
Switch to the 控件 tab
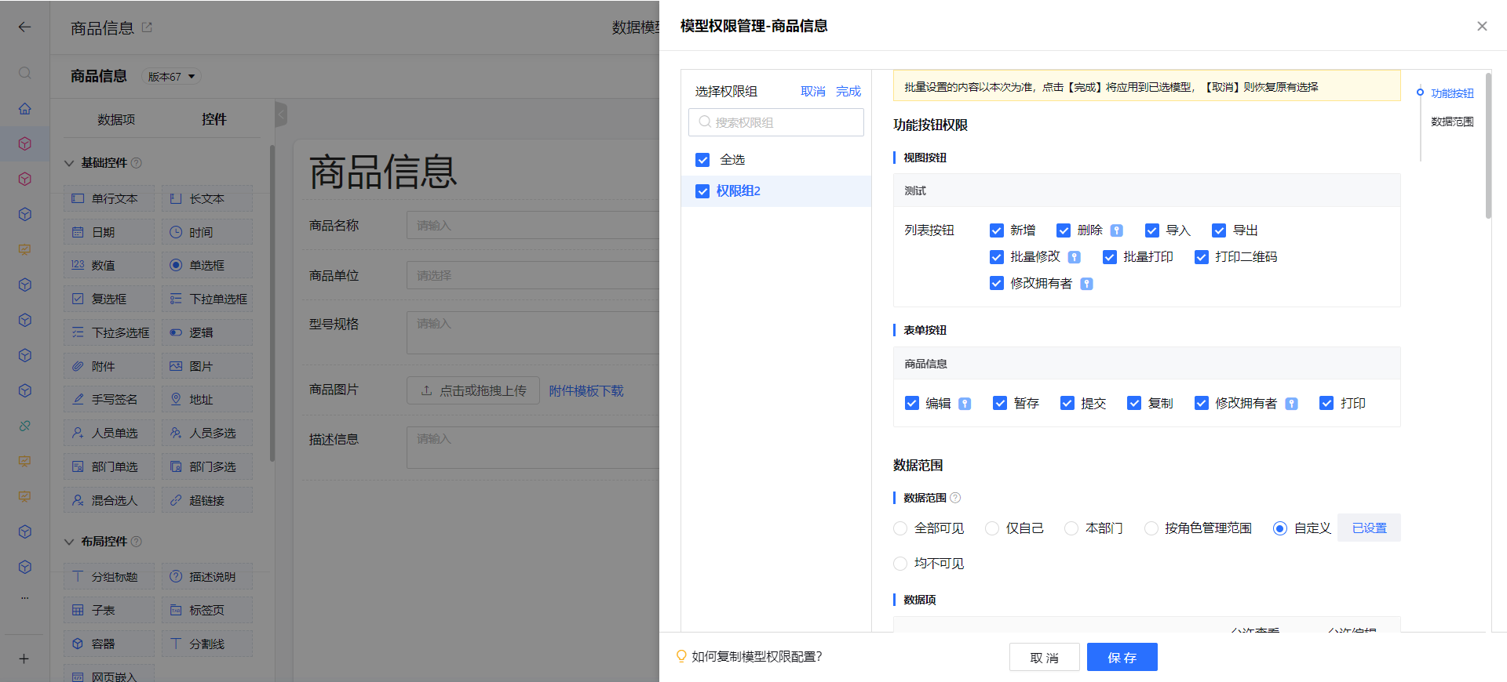coord(213,120)
